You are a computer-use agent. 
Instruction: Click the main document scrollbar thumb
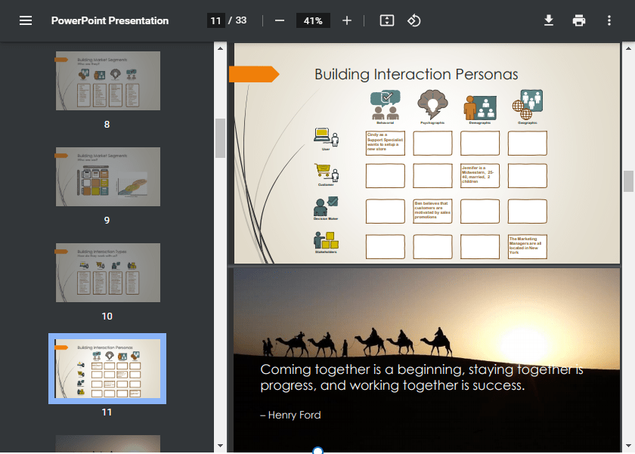tap(628, 181)
